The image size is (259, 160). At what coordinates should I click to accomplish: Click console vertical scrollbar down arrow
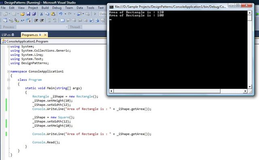[250, 86]
